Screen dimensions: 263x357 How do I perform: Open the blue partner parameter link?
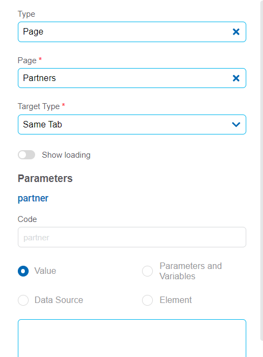pyautogui.click(x=33, y=198)
